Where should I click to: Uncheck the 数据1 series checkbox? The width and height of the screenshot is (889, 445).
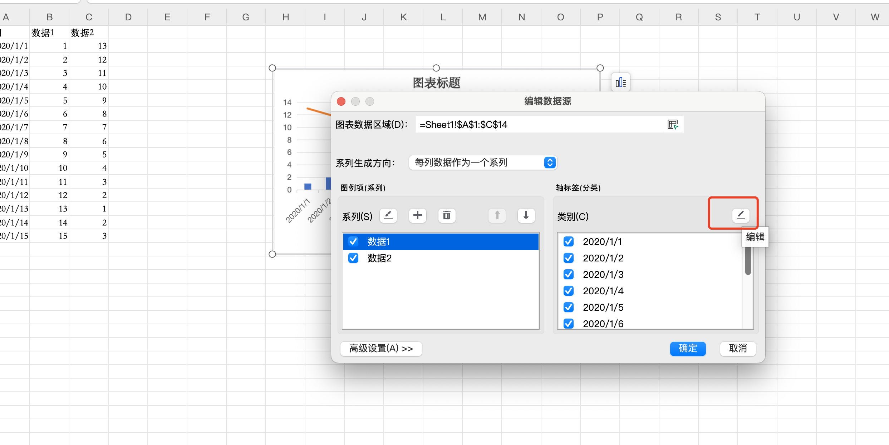(353, 241)
